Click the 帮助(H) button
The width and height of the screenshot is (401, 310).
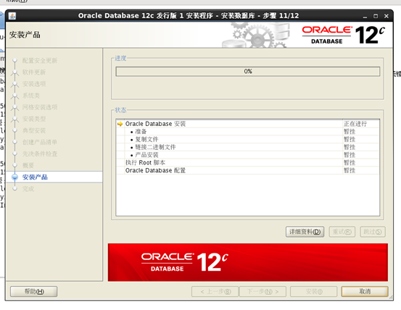pyautogui.click(x=34, y=291)
